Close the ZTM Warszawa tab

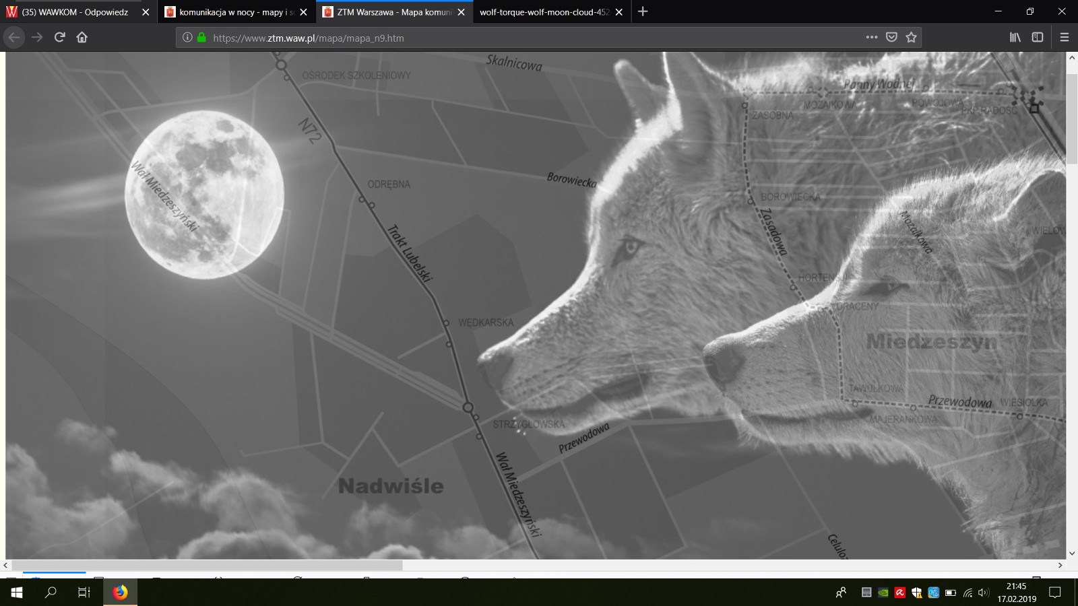click(461, 12)
